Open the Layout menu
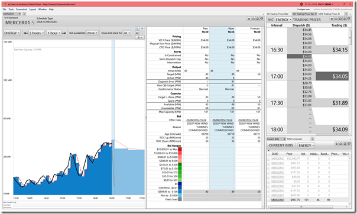357x214 pixels. tap(33, 9)
